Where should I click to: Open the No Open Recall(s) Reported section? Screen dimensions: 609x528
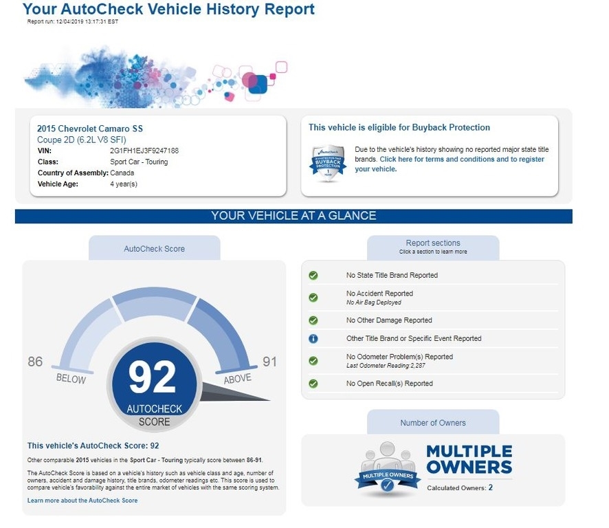tap(389, 384)
